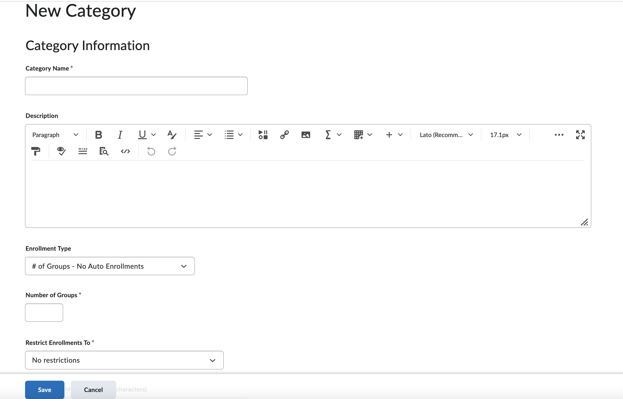Click the Save button
Screen dimensions: 623x399
click(x=44, y=390)
